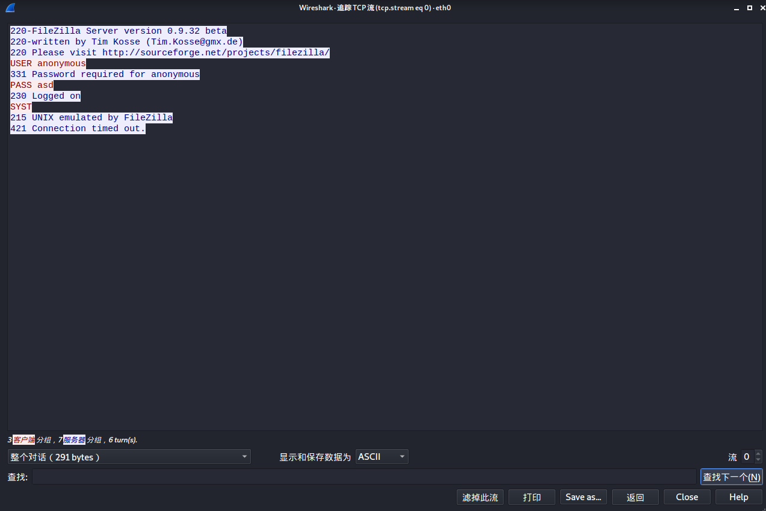Click the 显示和保存数据为 label
The image size is (766, 511).
tap(315, 457)
